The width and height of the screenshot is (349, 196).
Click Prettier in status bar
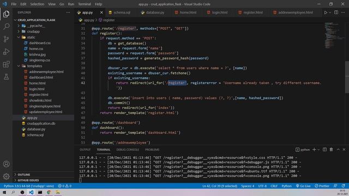coord(322,186)
